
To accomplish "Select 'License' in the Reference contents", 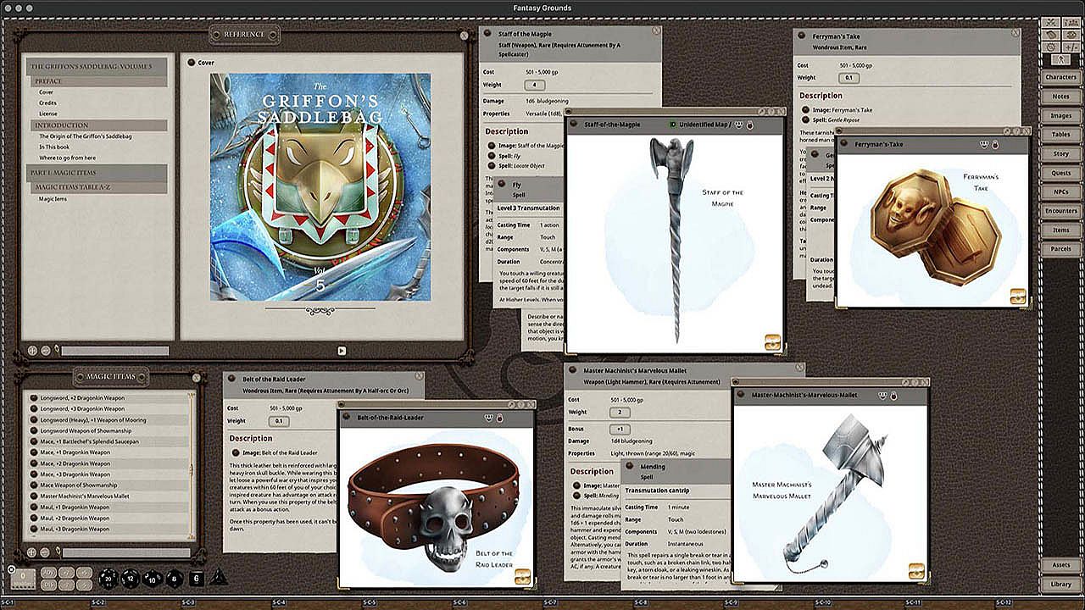I will point(48,114).
